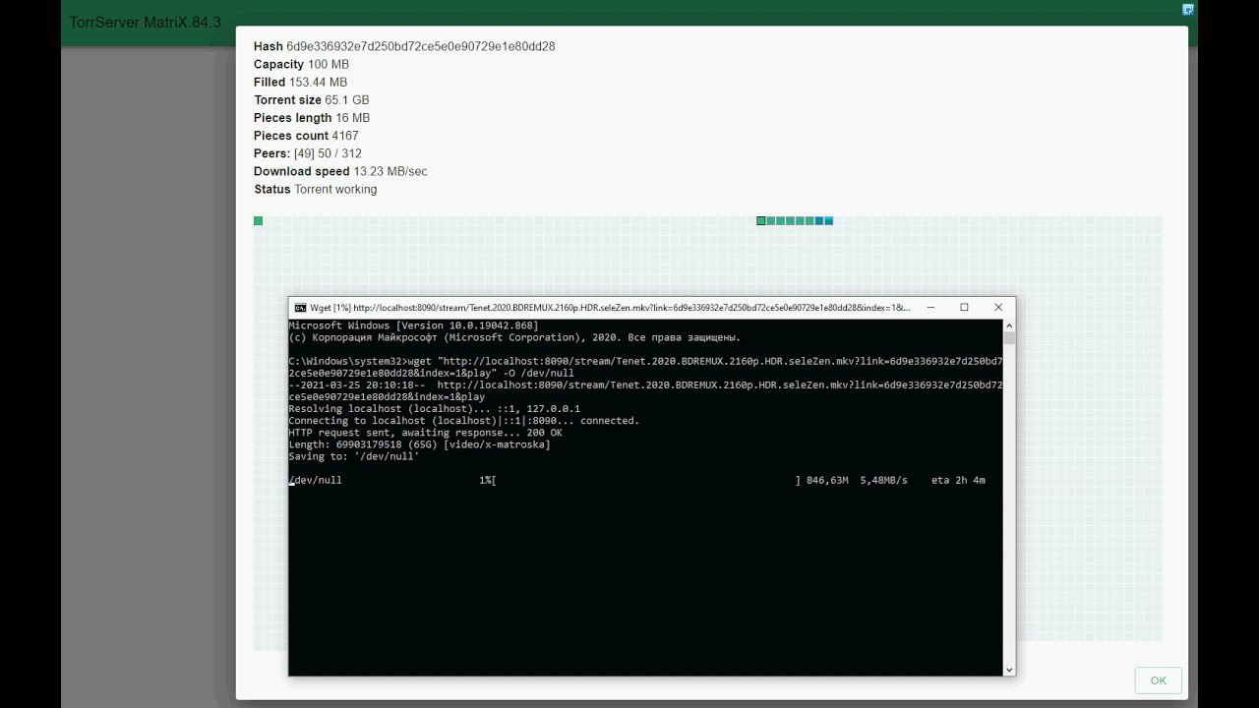Image resolution: width=1259 pixels, height=708 pixels.
Task: Click the console scrollbar up arrow
Action: (x=1008, y=325)
